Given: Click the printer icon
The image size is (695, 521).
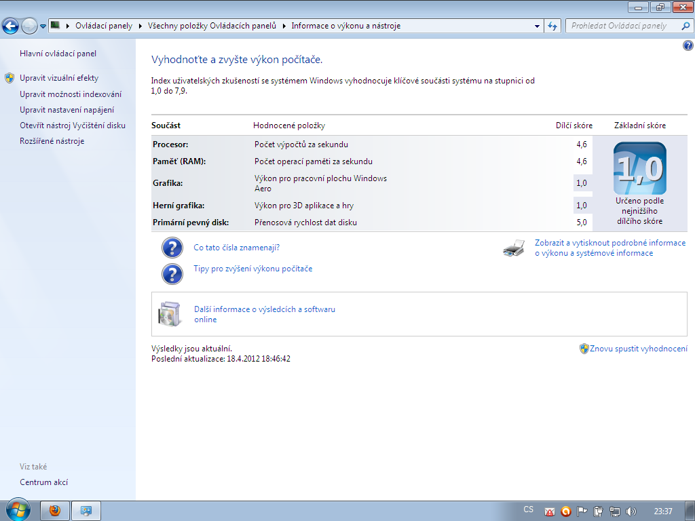Looking at the screenshot, I should click(514, 248).
